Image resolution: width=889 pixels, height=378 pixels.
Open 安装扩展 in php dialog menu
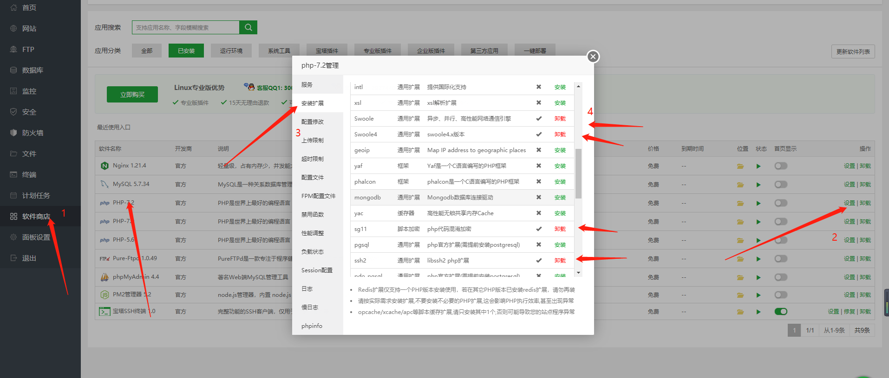(x=318, y=103)
